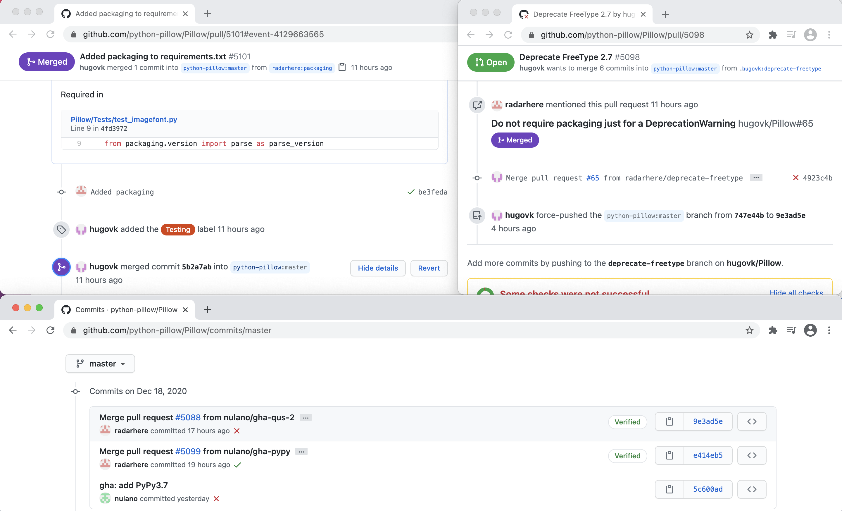Viewport: 842px width, 511px height.
Task: Open Chrome three-dot menu in Commits window
Action: pyautogui.click(x=829, y=330)
